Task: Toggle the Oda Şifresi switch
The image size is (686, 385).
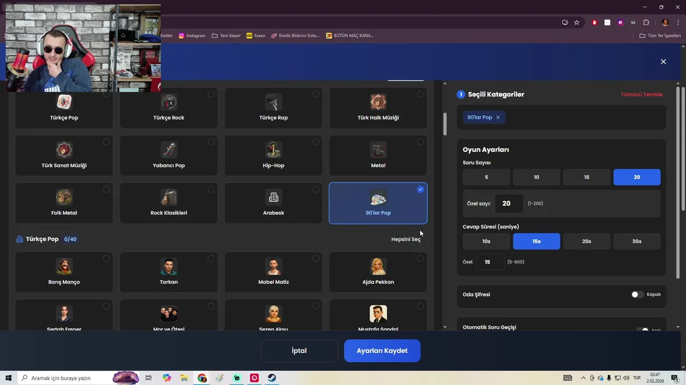Action: [x=637, y=295]
